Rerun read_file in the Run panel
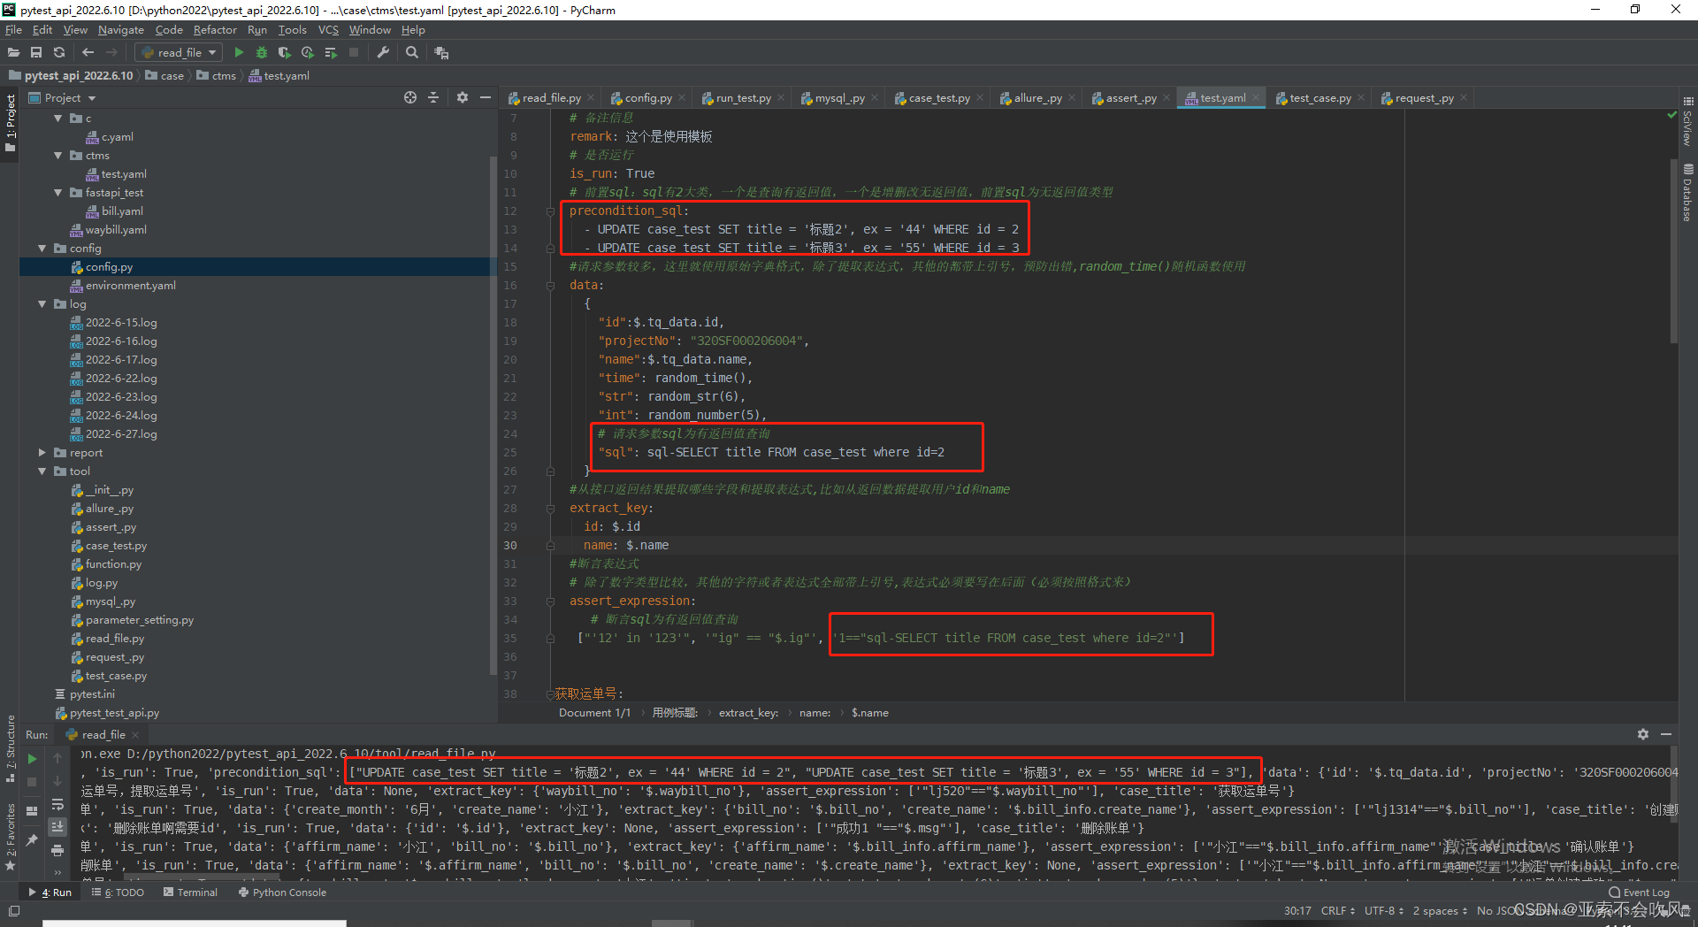 coord(32,759)
